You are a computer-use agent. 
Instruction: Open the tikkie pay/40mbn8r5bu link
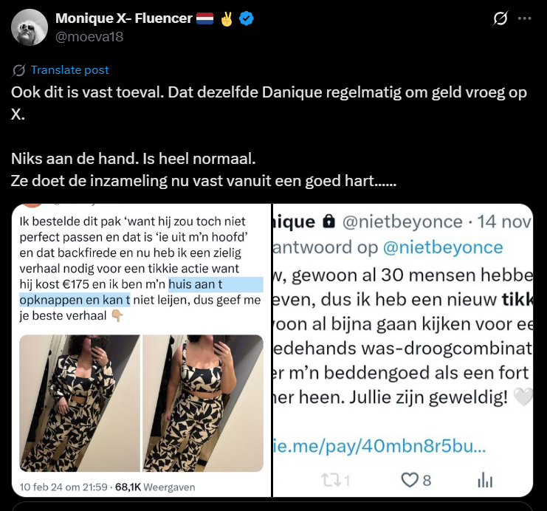(x=379, y=446)
